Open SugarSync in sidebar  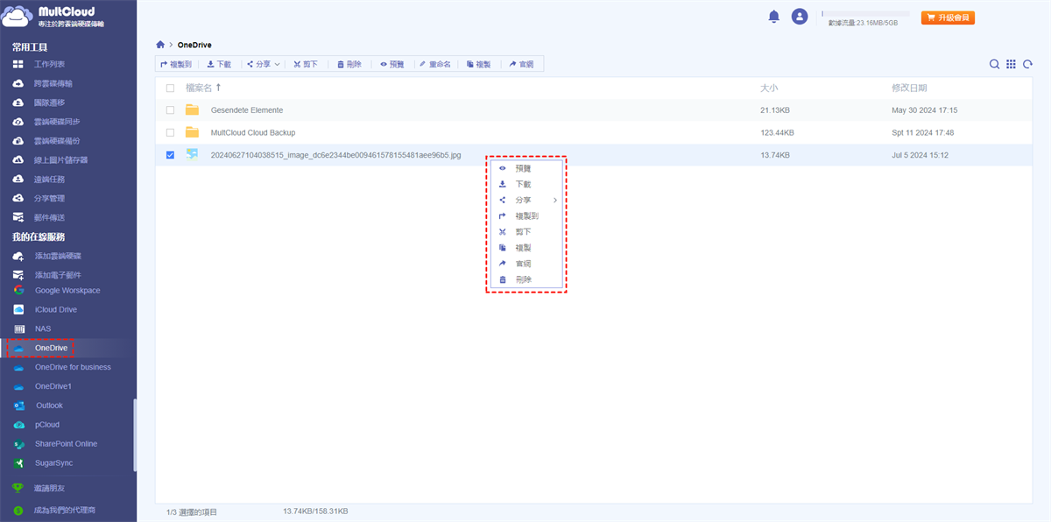[54, 463]
